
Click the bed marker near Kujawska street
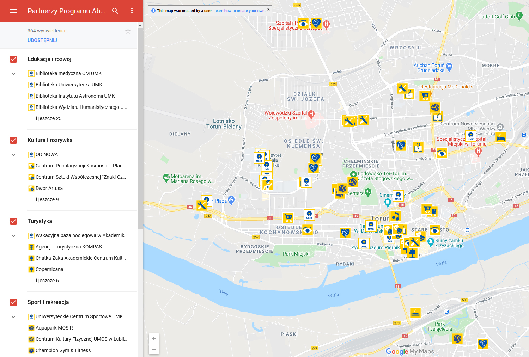(415, 313)
